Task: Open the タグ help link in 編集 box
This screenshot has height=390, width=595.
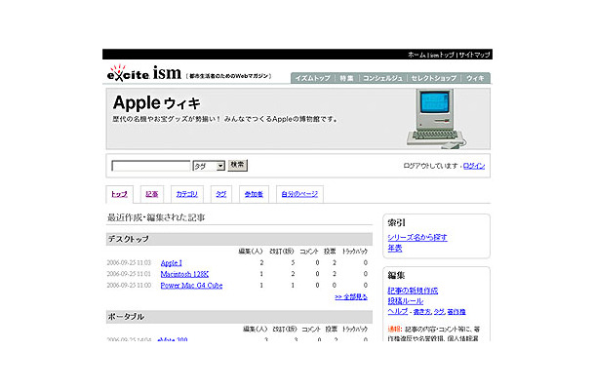Action: click(439, 312)
